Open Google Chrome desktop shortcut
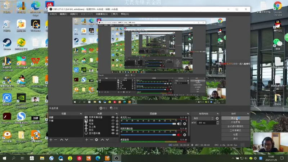This screenshot has width=288, height=162. (x=278, y=8)
